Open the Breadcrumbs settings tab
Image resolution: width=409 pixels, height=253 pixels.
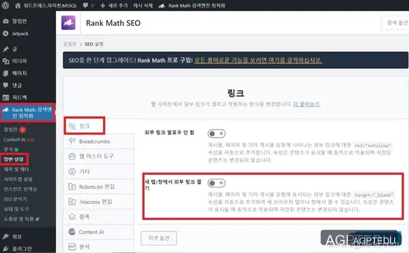[x=99, y=141]
